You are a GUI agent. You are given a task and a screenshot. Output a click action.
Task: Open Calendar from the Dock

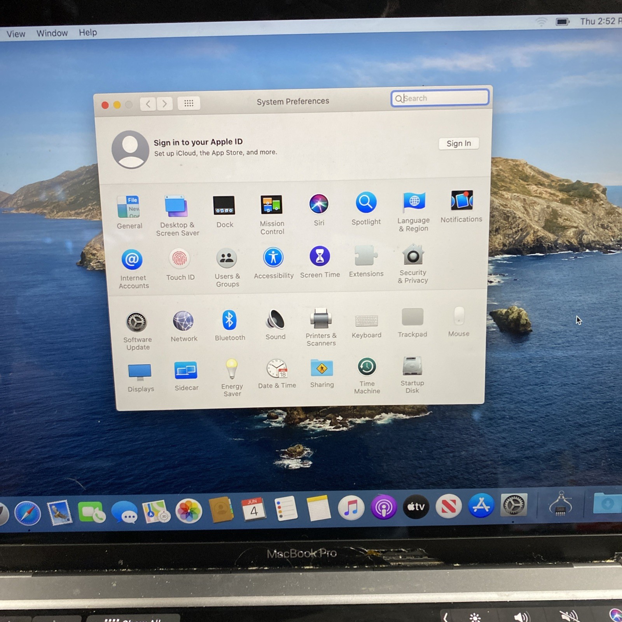pos(253,509)
